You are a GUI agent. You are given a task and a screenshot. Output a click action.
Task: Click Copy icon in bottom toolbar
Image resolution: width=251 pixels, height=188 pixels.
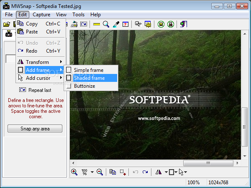[113, 172]
